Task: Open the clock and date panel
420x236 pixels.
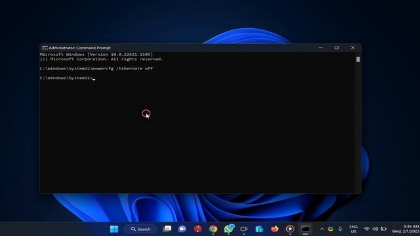Action: pyautogui.click(x=406, y=229)
